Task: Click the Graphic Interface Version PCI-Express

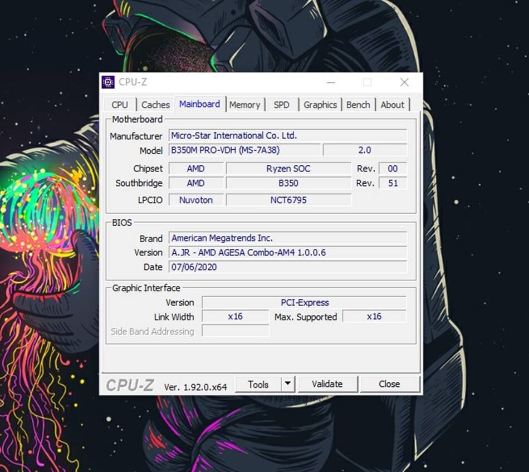Action: (x=304, y=302)
